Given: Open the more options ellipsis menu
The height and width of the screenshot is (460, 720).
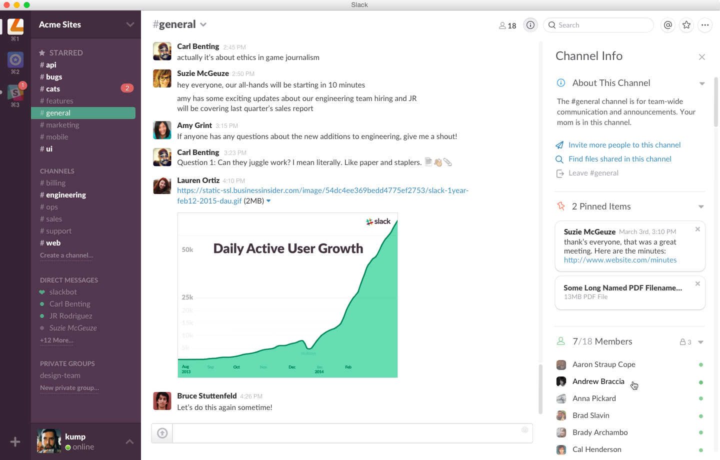Looking at the screenshot, I should [705, 25].
